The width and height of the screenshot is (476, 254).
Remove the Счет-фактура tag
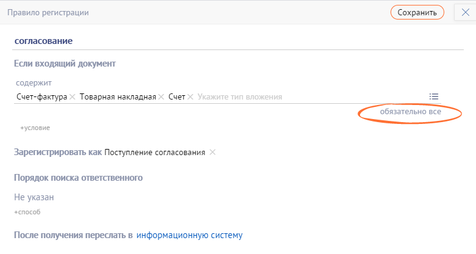click(72, 97)
